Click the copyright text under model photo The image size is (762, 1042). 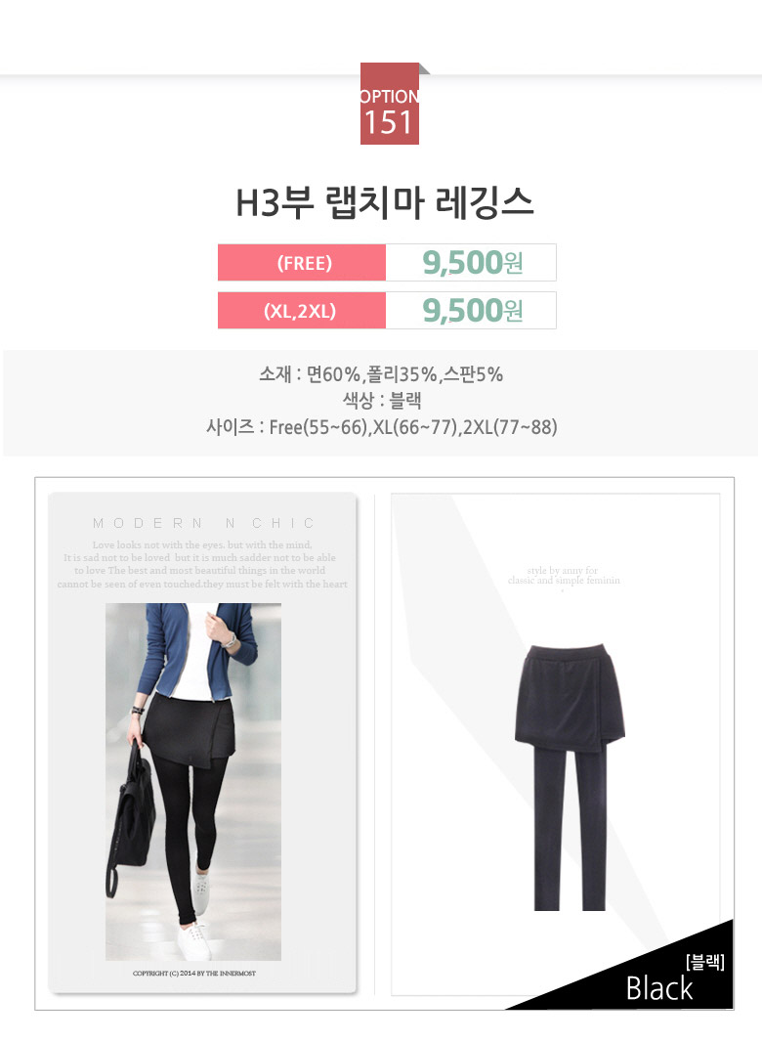194,974
